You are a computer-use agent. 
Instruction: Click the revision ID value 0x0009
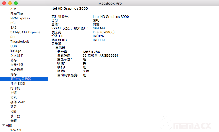pos(99,40)
